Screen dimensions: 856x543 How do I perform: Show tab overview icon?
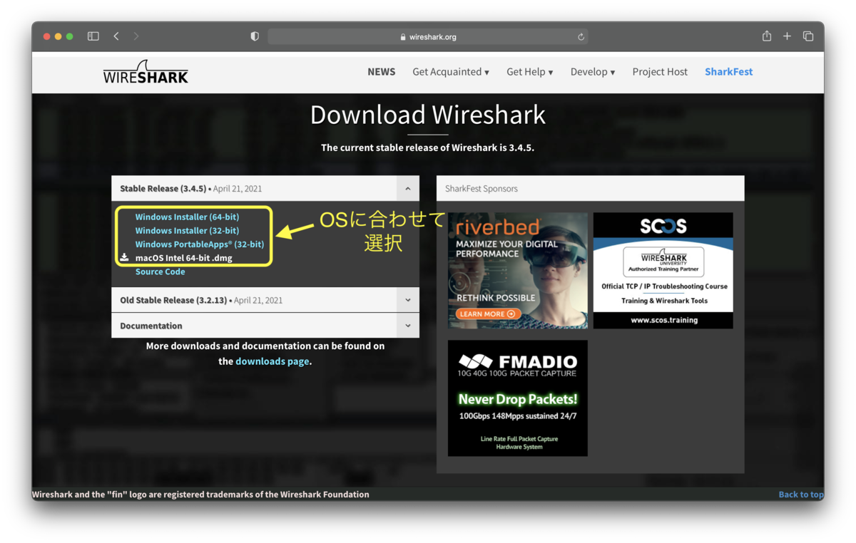[808, 36]
